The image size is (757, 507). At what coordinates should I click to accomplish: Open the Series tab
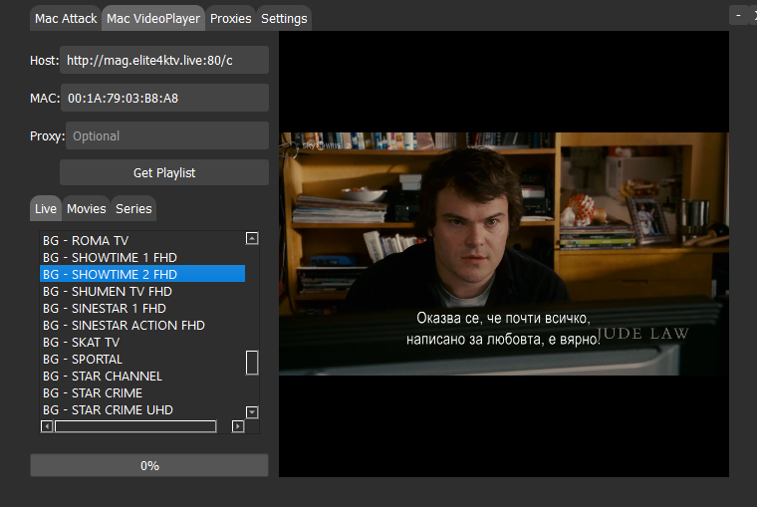(x=133, y=208)
